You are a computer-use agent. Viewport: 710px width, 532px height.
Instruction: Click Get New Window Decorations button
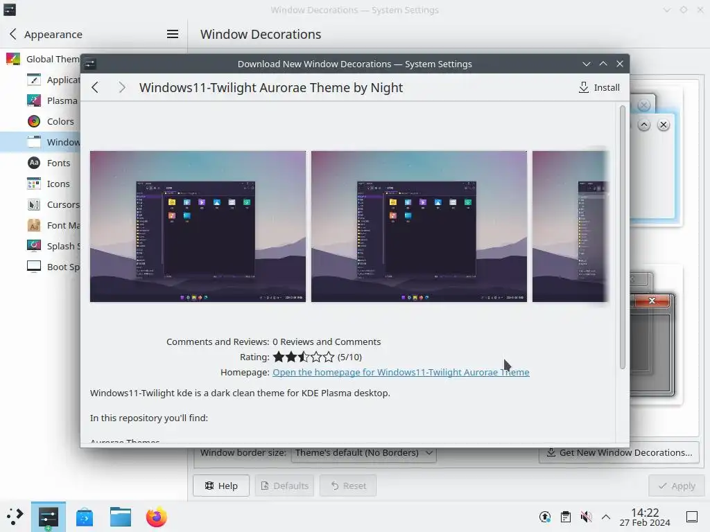[619, 453]
